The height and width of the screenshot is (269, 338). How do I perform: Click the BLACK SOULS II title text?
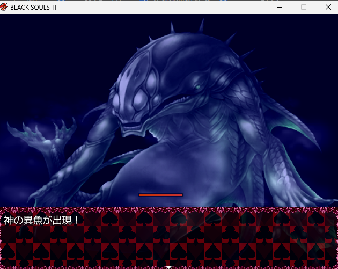click(33, 8)
